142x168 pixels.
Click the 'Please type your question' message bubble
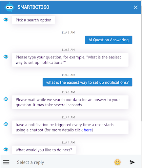coord(70,60)
